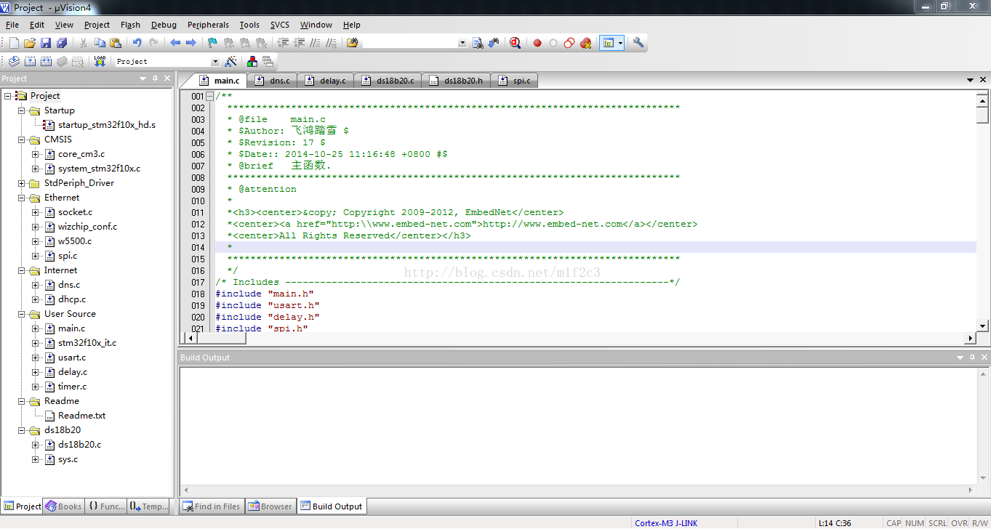Click the Window layout toolbar button
This screenshot has height=529, width=991.
click(x=609, y=43)
